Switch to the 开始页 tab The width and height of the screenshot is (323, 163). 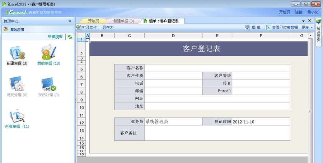93,21
